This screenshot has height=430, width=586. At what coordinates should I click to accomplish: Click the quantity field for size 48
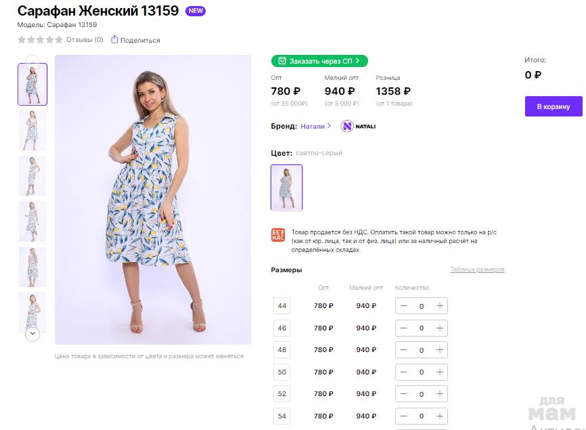pyautogui.click(x=422, y=350)
